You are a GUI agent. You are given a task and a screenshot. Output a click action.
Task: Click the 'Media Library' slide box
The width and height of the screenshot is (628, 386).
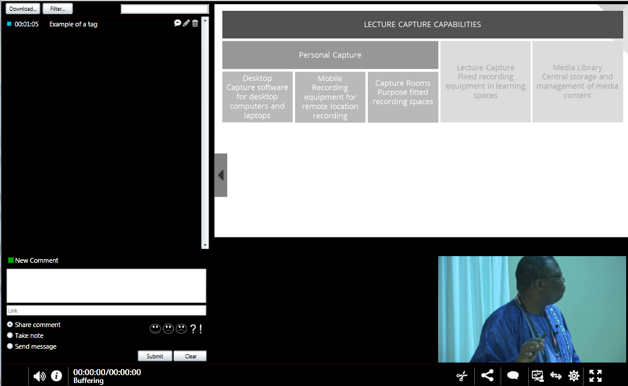[x=578, y=81]
